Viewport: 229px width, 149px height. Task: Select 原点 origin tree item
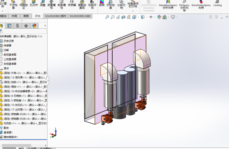(6, 68)
